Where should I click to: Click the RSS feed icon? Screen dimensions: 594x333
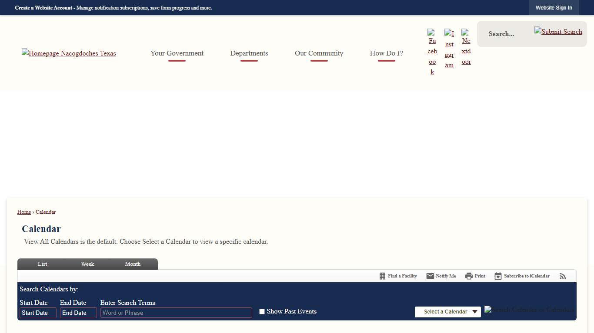point(563,276)
